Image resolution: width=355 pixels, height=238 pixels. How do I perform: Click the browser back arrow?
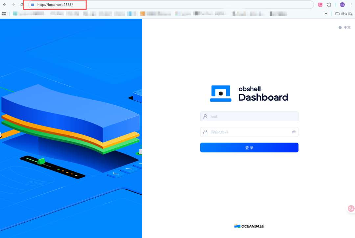[5, 5]
